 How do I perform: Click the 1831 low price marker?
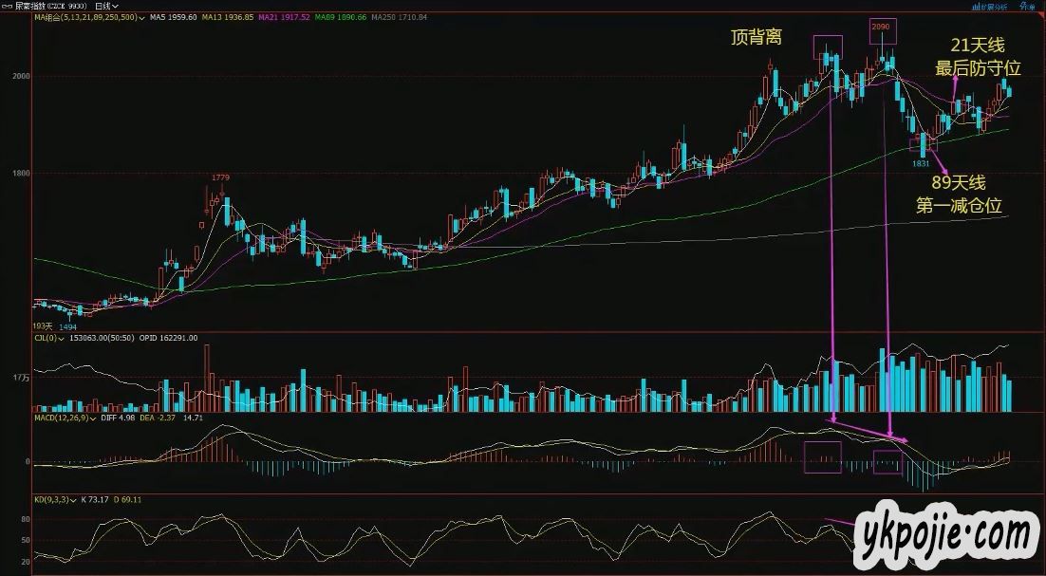[x=921, y=163]
